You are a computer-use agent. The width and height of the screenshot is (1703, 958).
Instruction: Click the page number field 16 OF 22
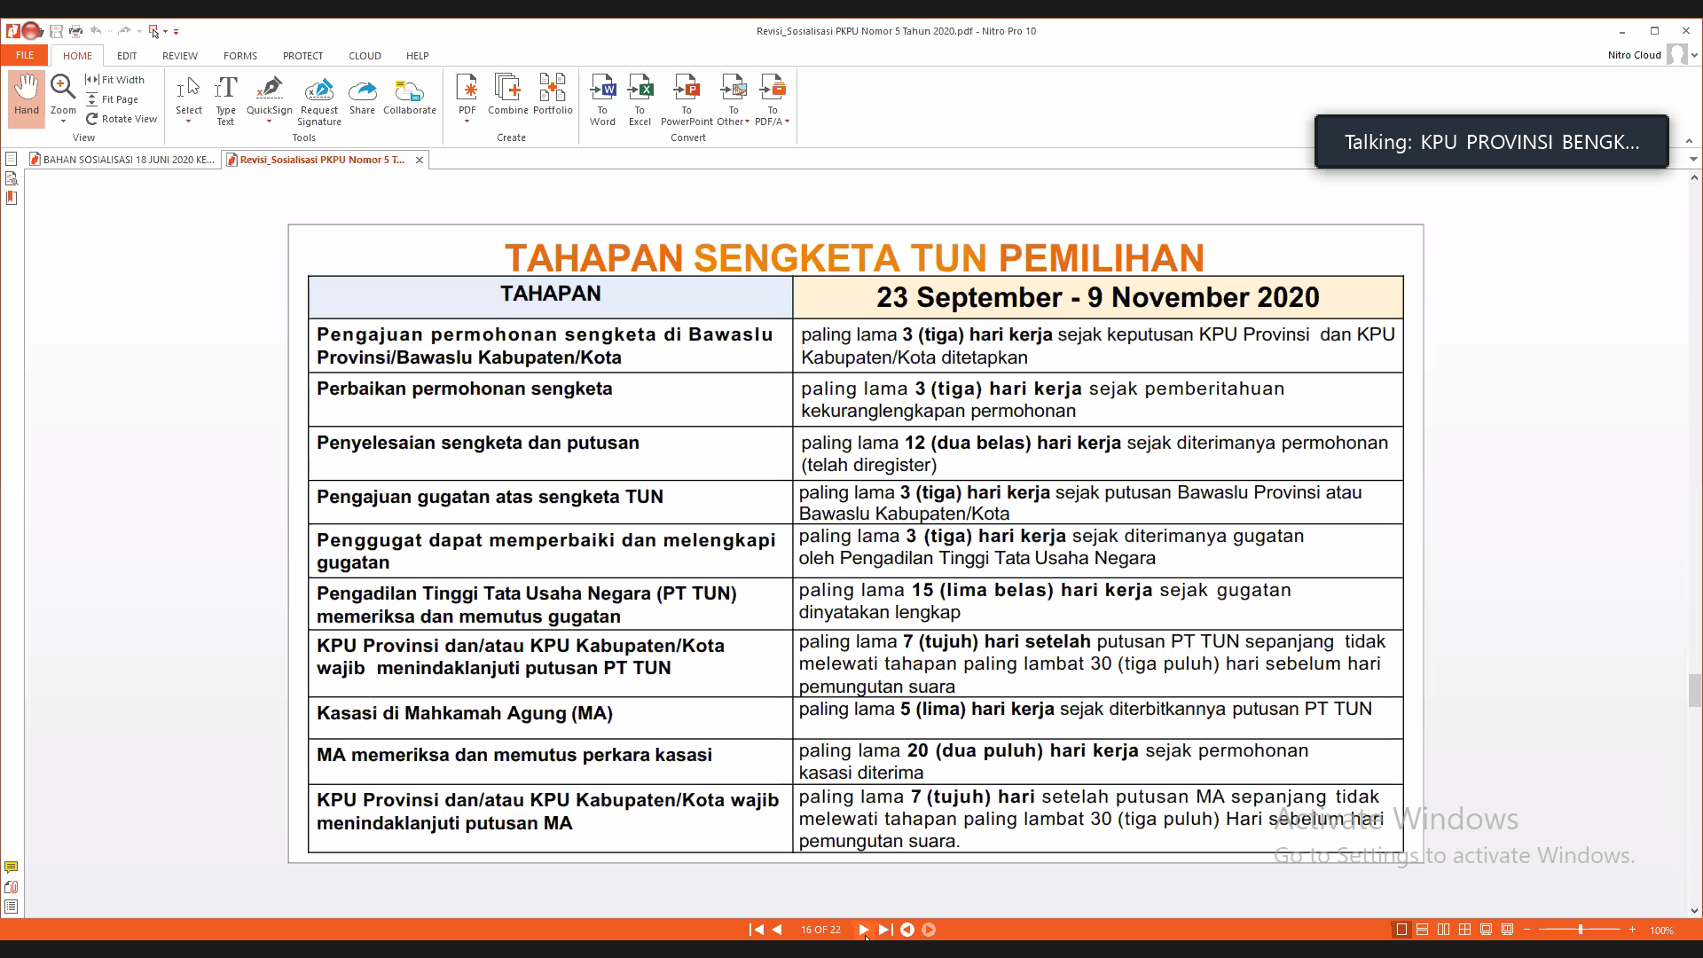point(820,930)
